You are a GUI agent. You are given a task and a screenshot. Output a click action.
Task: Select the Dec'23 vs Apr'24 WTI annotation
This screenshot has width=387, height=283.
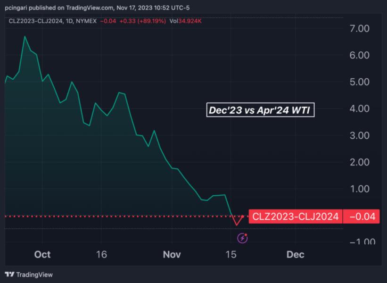click(260, 110)
